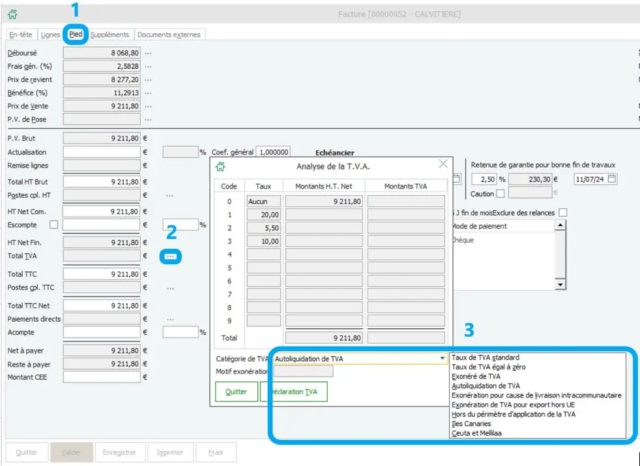Screen dimensions: 640x466
Task: Tick the Escompte checkbox
Action: (x=53, y=225)
